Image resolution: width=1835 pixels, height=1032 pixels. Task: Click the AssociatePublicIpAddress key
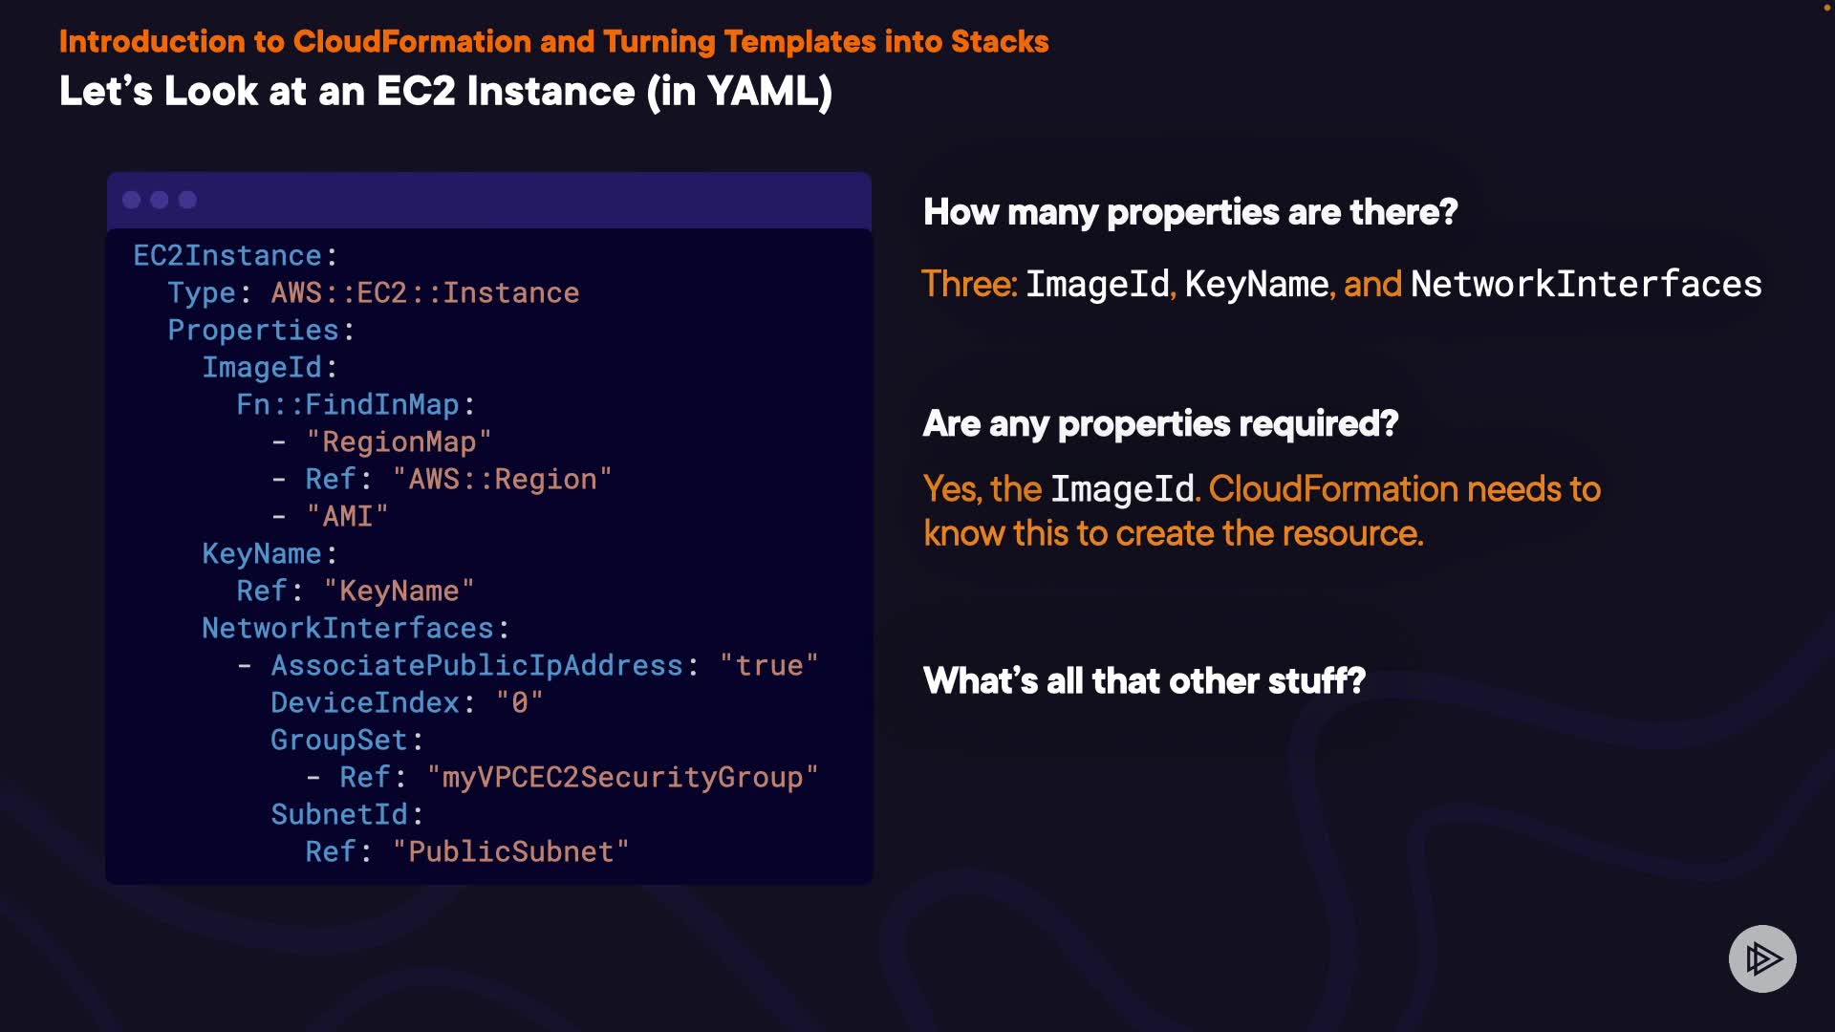tap(476, 666)
